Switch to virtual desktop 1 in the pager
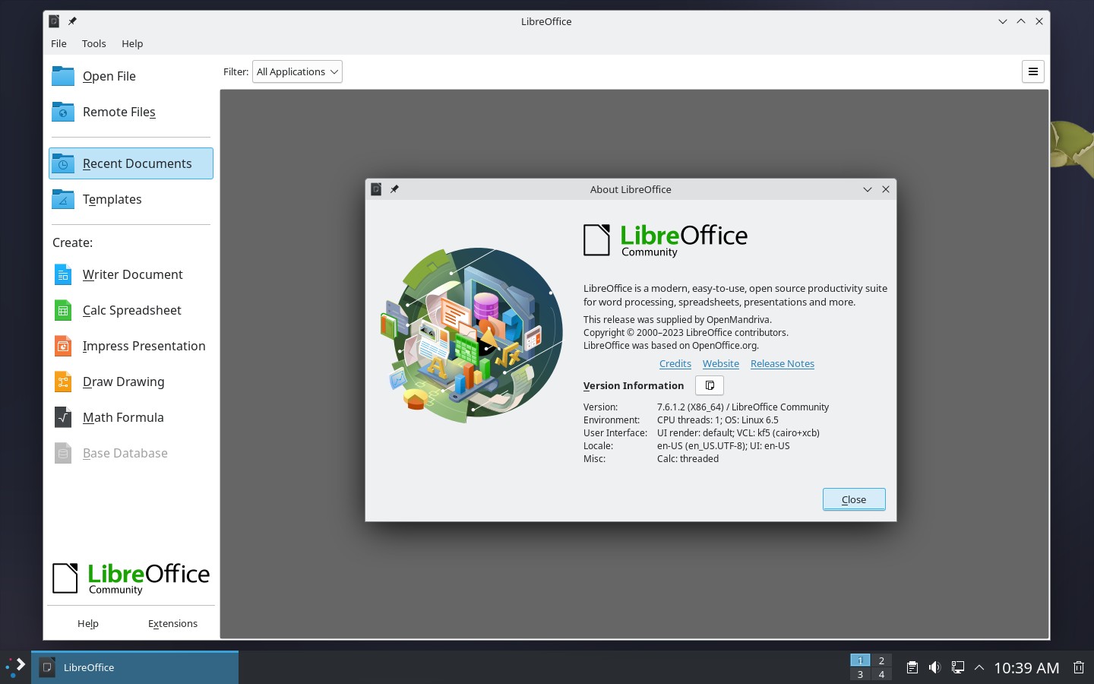Screen dimensions: 1094x684 click(x=860, y=660)
